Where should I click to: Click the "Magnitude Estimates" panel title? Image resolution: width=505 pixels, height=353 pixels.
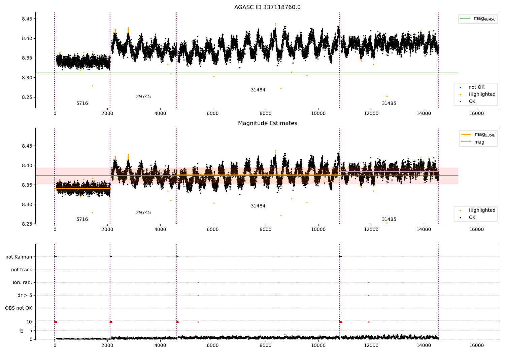click(x=267, y=123)
